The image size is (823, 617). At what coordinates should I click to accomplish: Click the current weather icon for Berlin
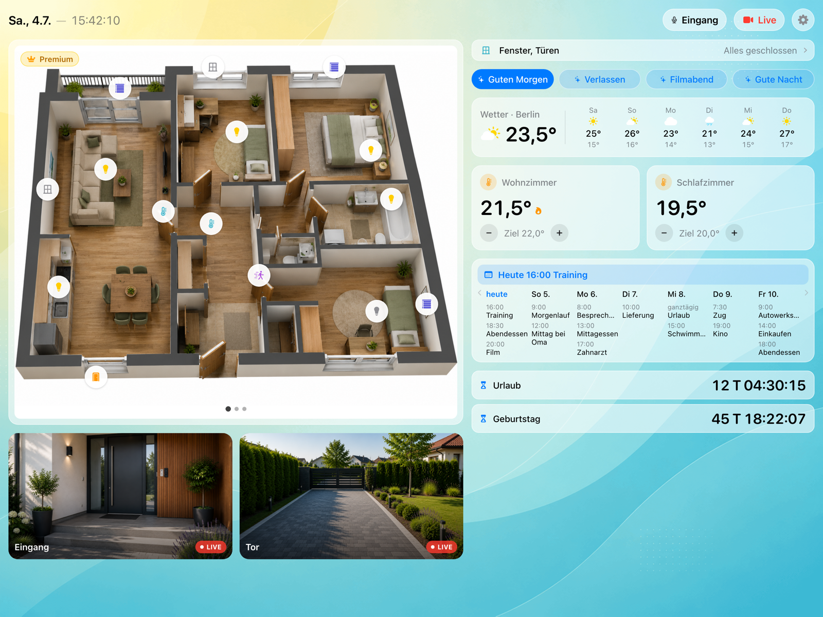[x=490, y=134]
